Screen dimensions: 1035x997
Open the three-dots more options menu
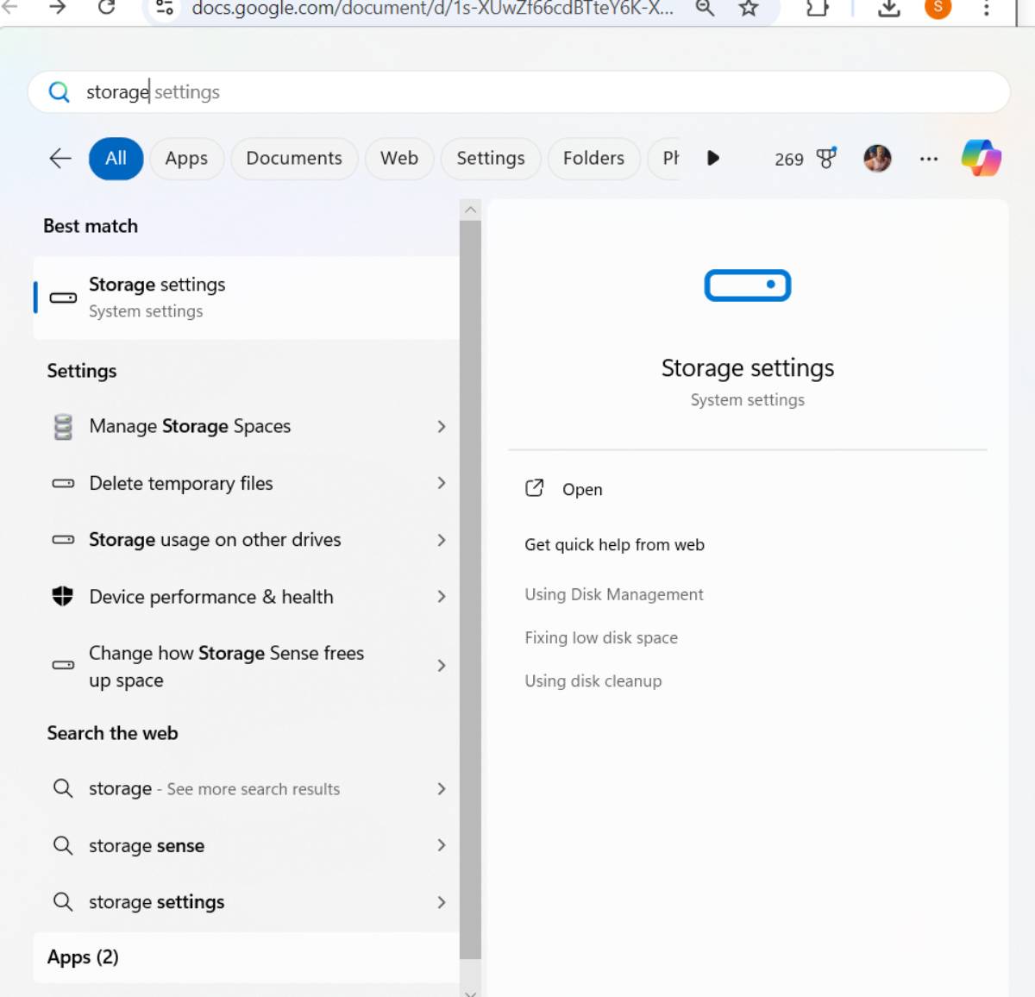[x=928, y=159]
